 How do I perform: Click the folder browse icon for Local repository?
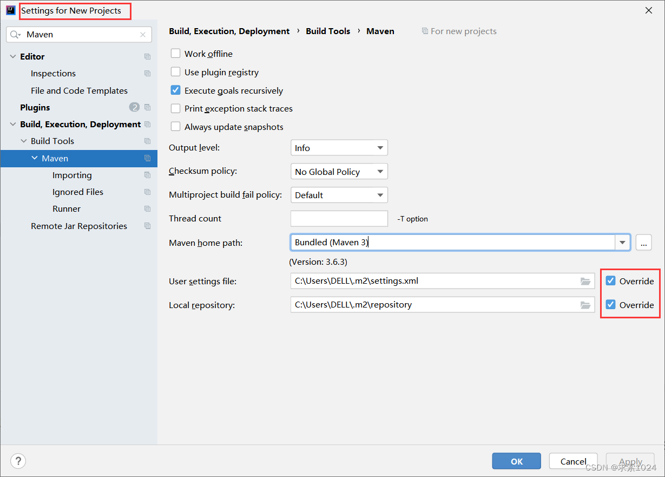tap(585, 305)
